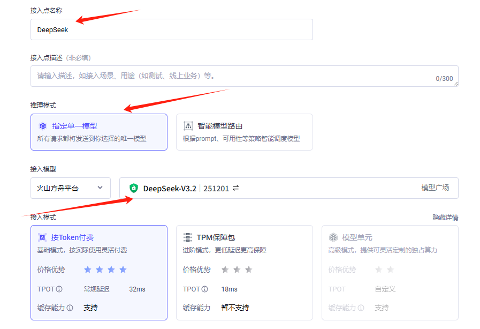The height and width of the screenshot is (329, 480).
Task: Click the 隐藏详情 link
Action: coord(445,218)
